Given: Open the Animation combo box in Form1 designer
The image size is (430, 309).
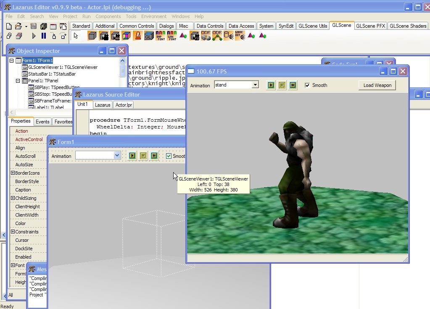Looking at the screenshot, I should click(x=117, y=156).
